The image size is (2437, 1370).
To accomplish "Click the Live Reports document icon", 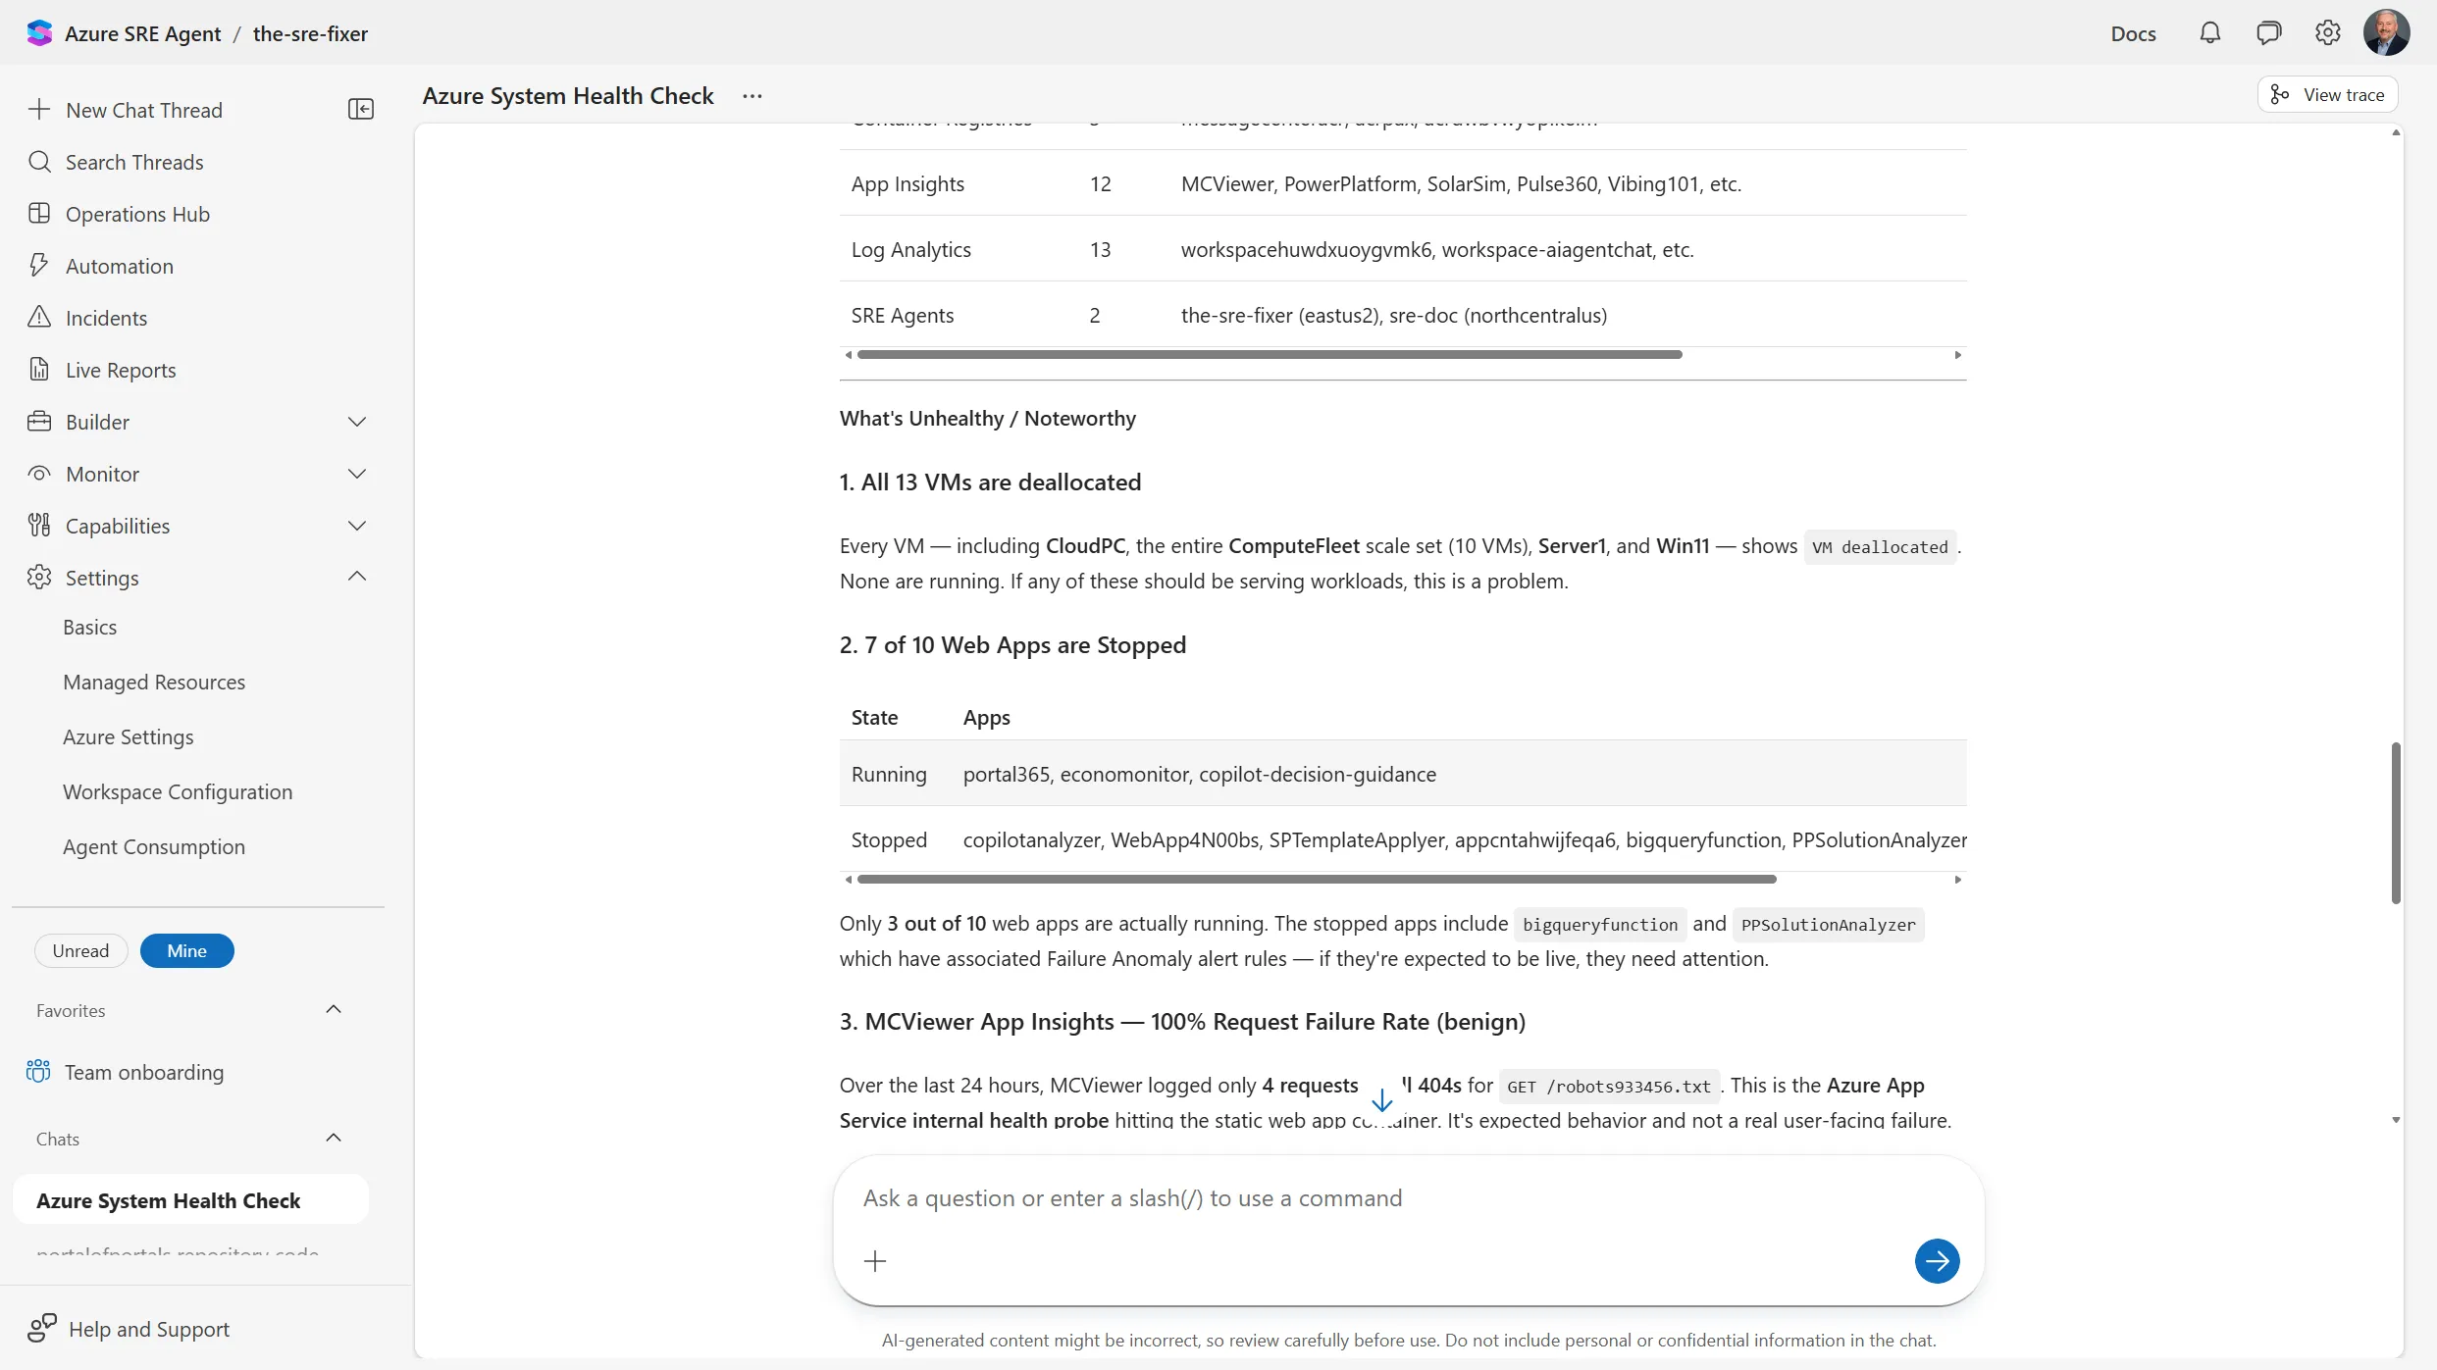I will click(x=39, y=370).
